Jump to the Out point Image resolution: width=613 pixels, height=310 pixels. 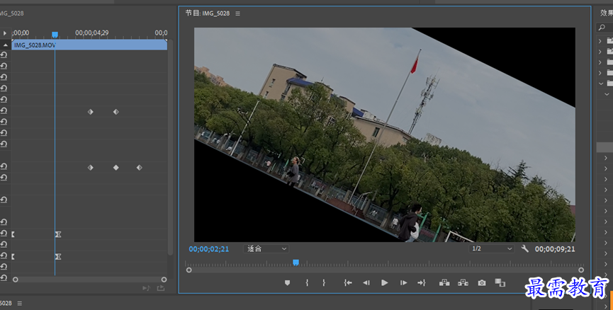point(422,282)
